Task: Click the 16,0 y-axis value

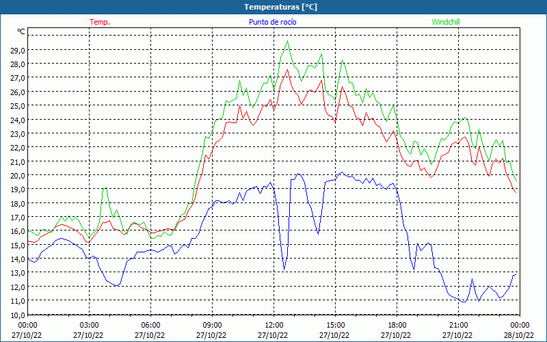Action: coord(18,231)
